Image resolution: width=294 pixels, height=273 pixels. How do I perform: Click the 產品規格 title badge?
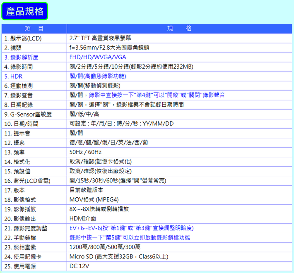pyautogui.click(x=25, y=11)
